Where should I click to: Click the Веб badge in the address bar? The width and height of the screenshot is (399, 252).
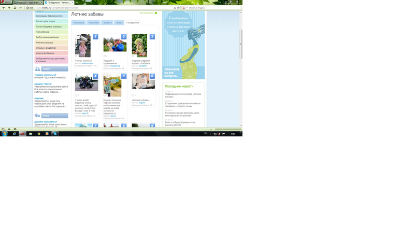(x=30, y=8)
